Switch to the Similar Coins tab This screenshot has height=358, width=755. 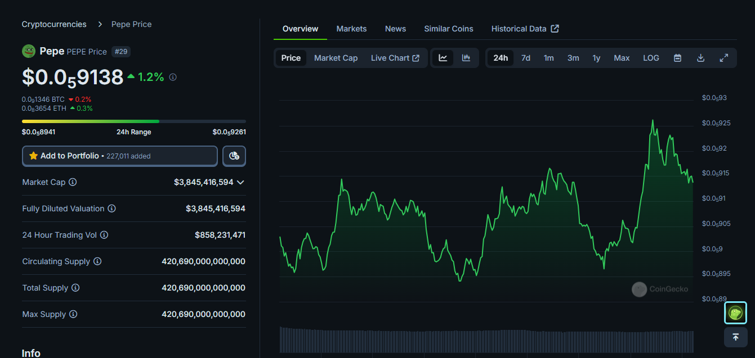(x=448, y=29)
